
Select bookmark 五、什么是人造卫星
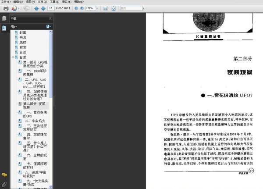[35, 146]
